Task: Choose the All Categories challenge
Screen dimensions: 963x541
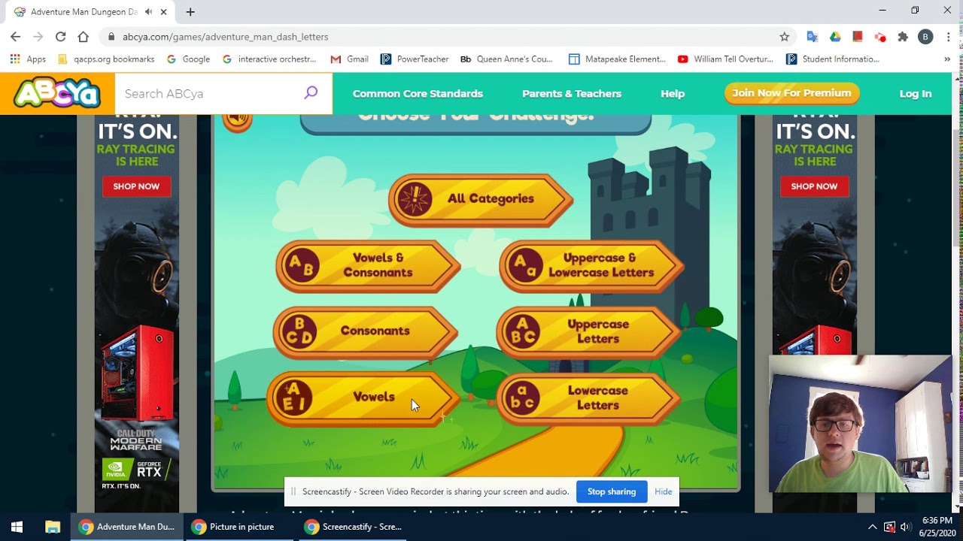Action: tap(481, 200)
